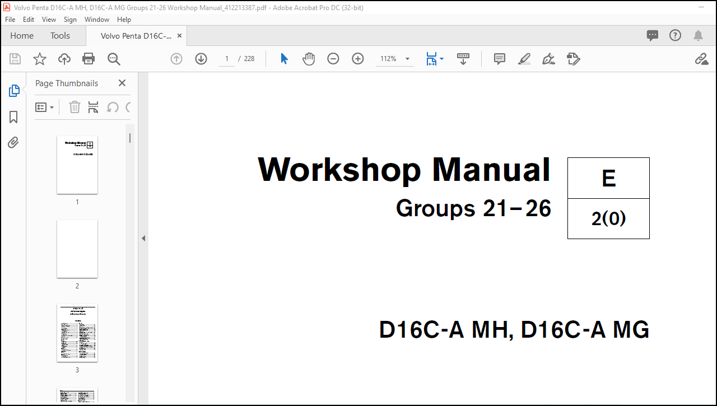The height and width of the screenshot is (406, 717).
Task: Click the page number input field
Action: coord(227,59)
